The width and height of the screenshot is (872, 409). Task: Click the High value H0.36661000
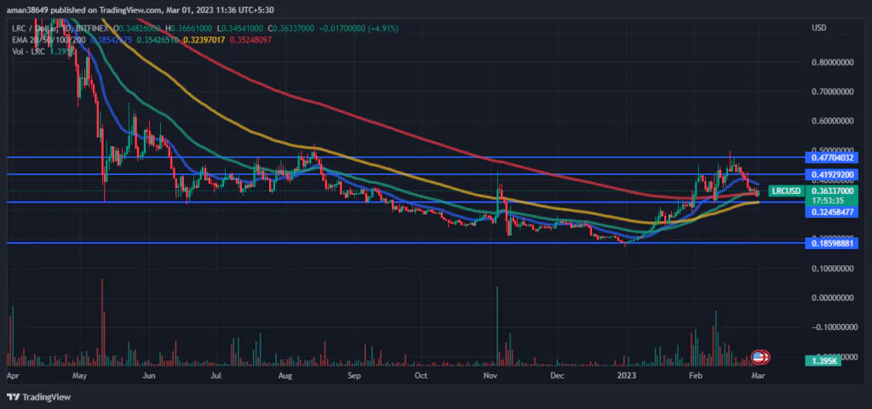point(189,28)
